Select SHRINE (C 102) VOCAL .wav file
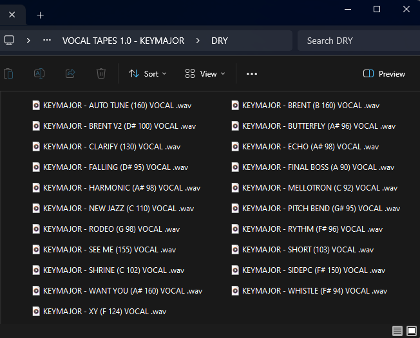 pyautogui.click(x=108, y=270)
